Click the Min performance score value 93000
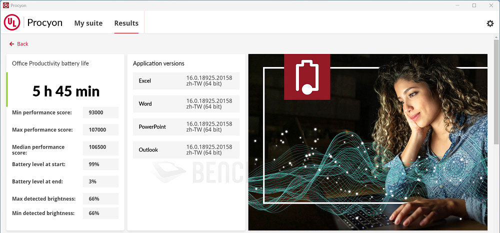Image resolution: width=500 pixels, height=233 pixels. [101, 112]
